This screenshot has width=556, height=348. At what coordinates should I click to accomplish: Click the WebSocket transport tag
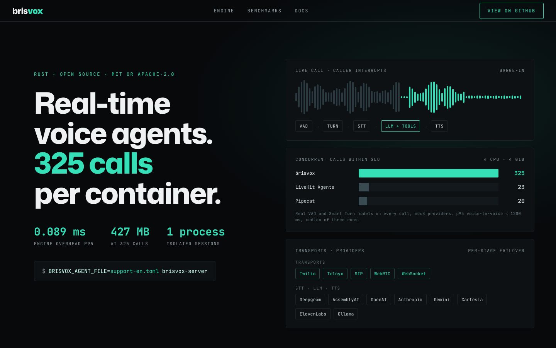click(x=414, y=274)
